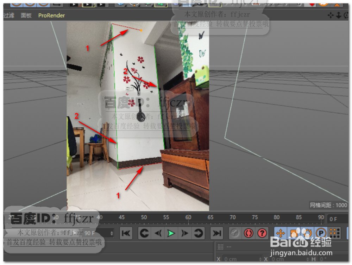The height and width of the screenshot is (265, 352).
Task: Open the ProRender viewport menu
Action: [51, 15]
